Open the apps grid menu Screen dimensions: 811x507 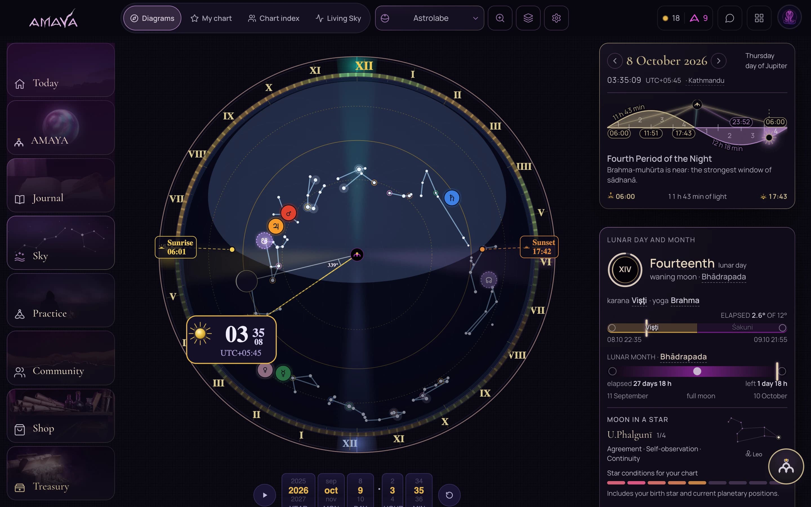tap(759, 18)
